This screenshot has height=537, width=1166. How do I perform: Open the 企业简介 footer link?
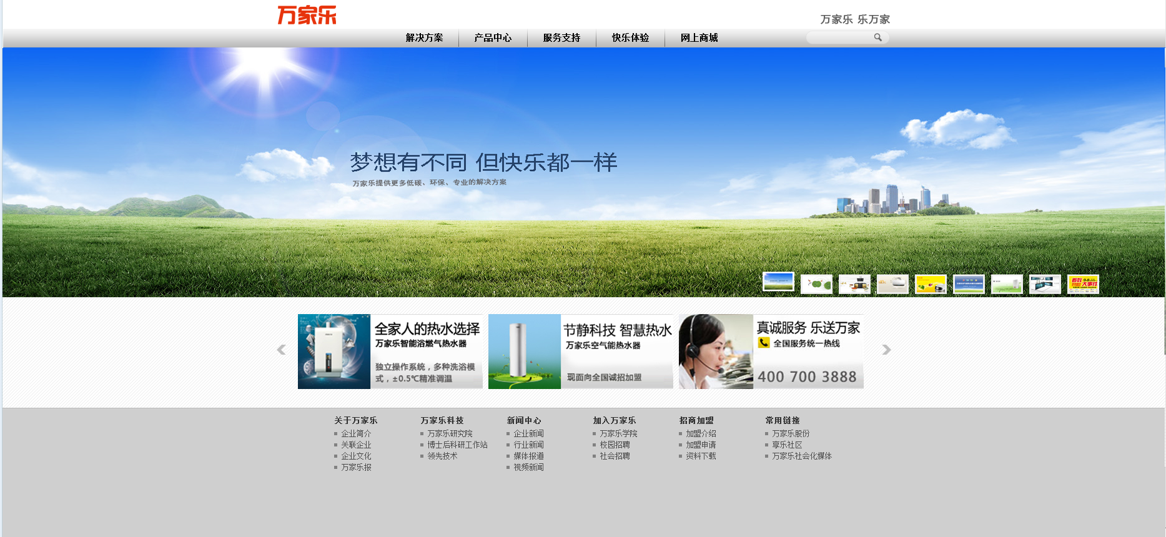356,433
